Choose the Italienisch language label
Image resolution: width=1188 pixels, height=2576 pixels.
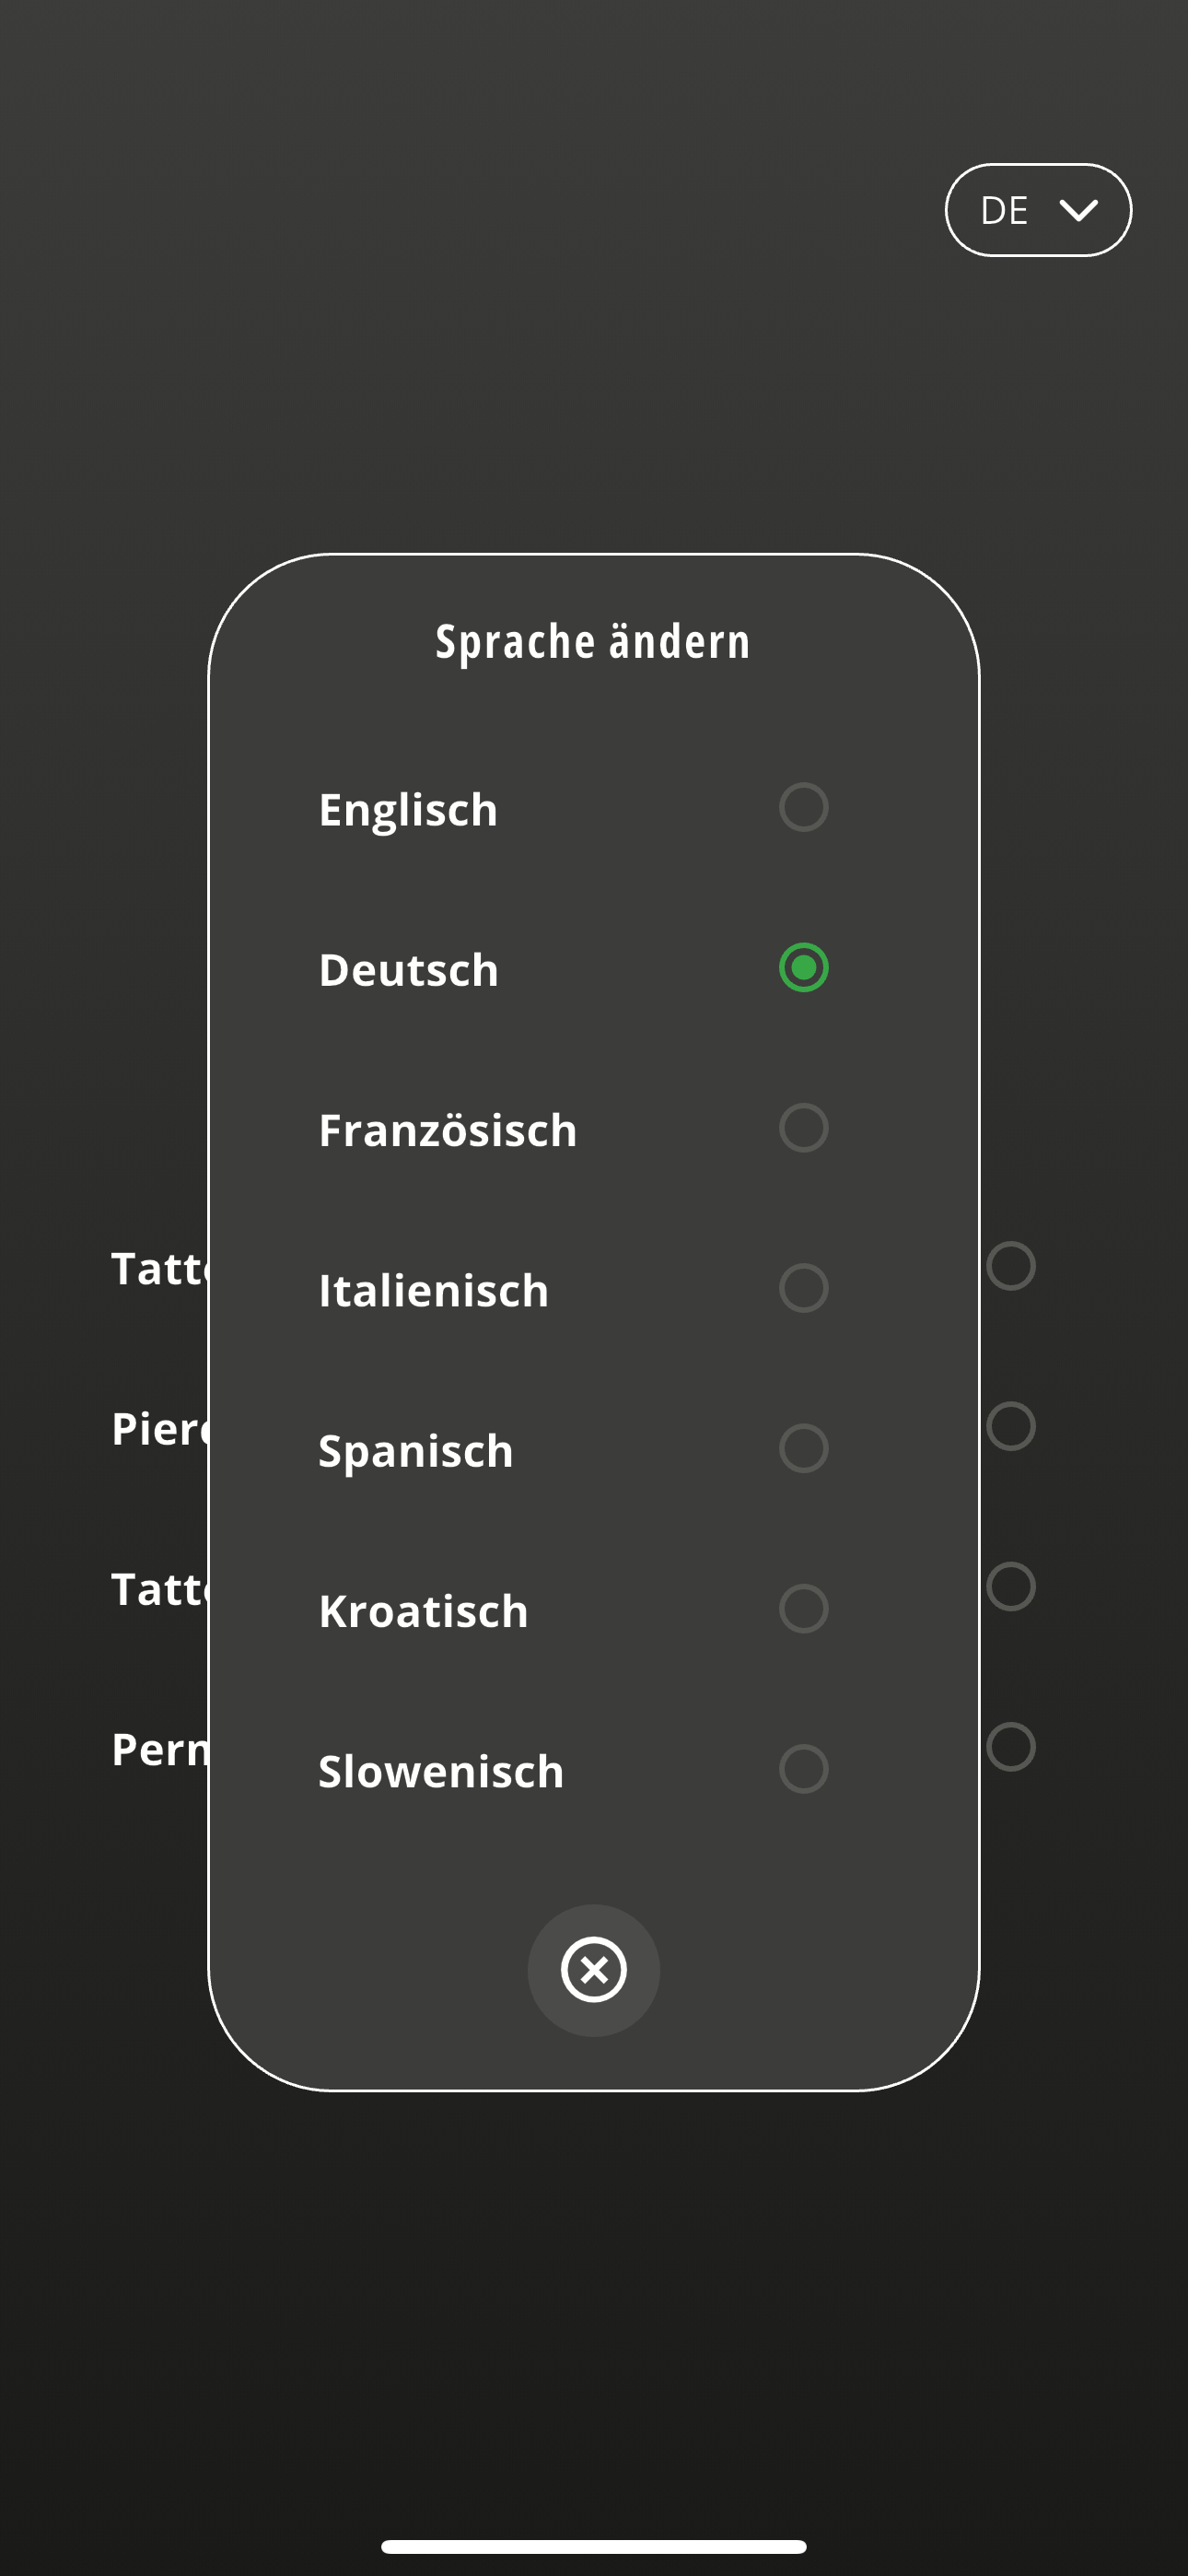click(433, 1291)
